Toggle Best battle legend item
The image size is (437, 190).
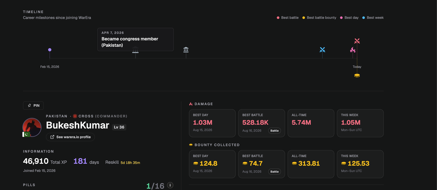[x=287, y=18]
